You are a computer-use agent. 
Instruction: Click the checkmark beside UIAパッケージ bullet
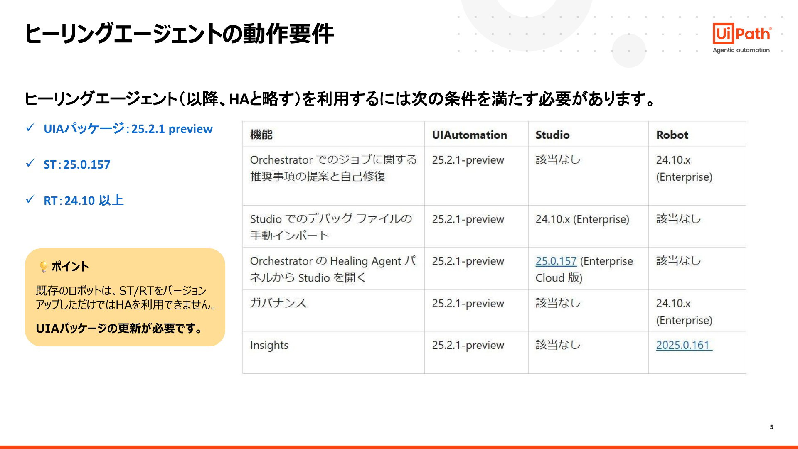[x=30, y=128]
